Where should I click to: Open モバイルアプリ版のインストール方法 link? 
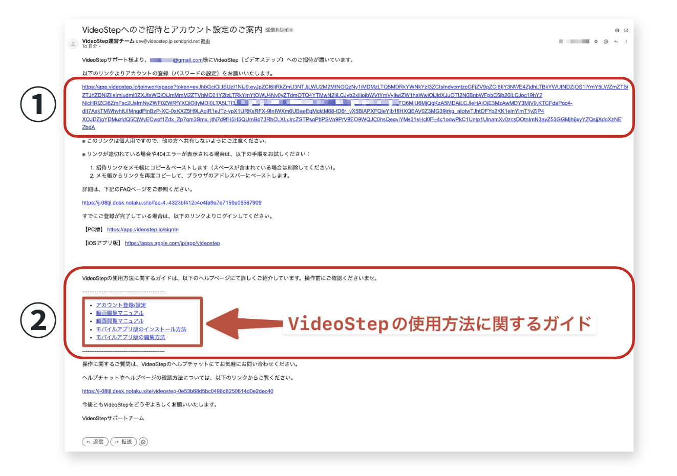pyautogui.click(x=141, y=330)
